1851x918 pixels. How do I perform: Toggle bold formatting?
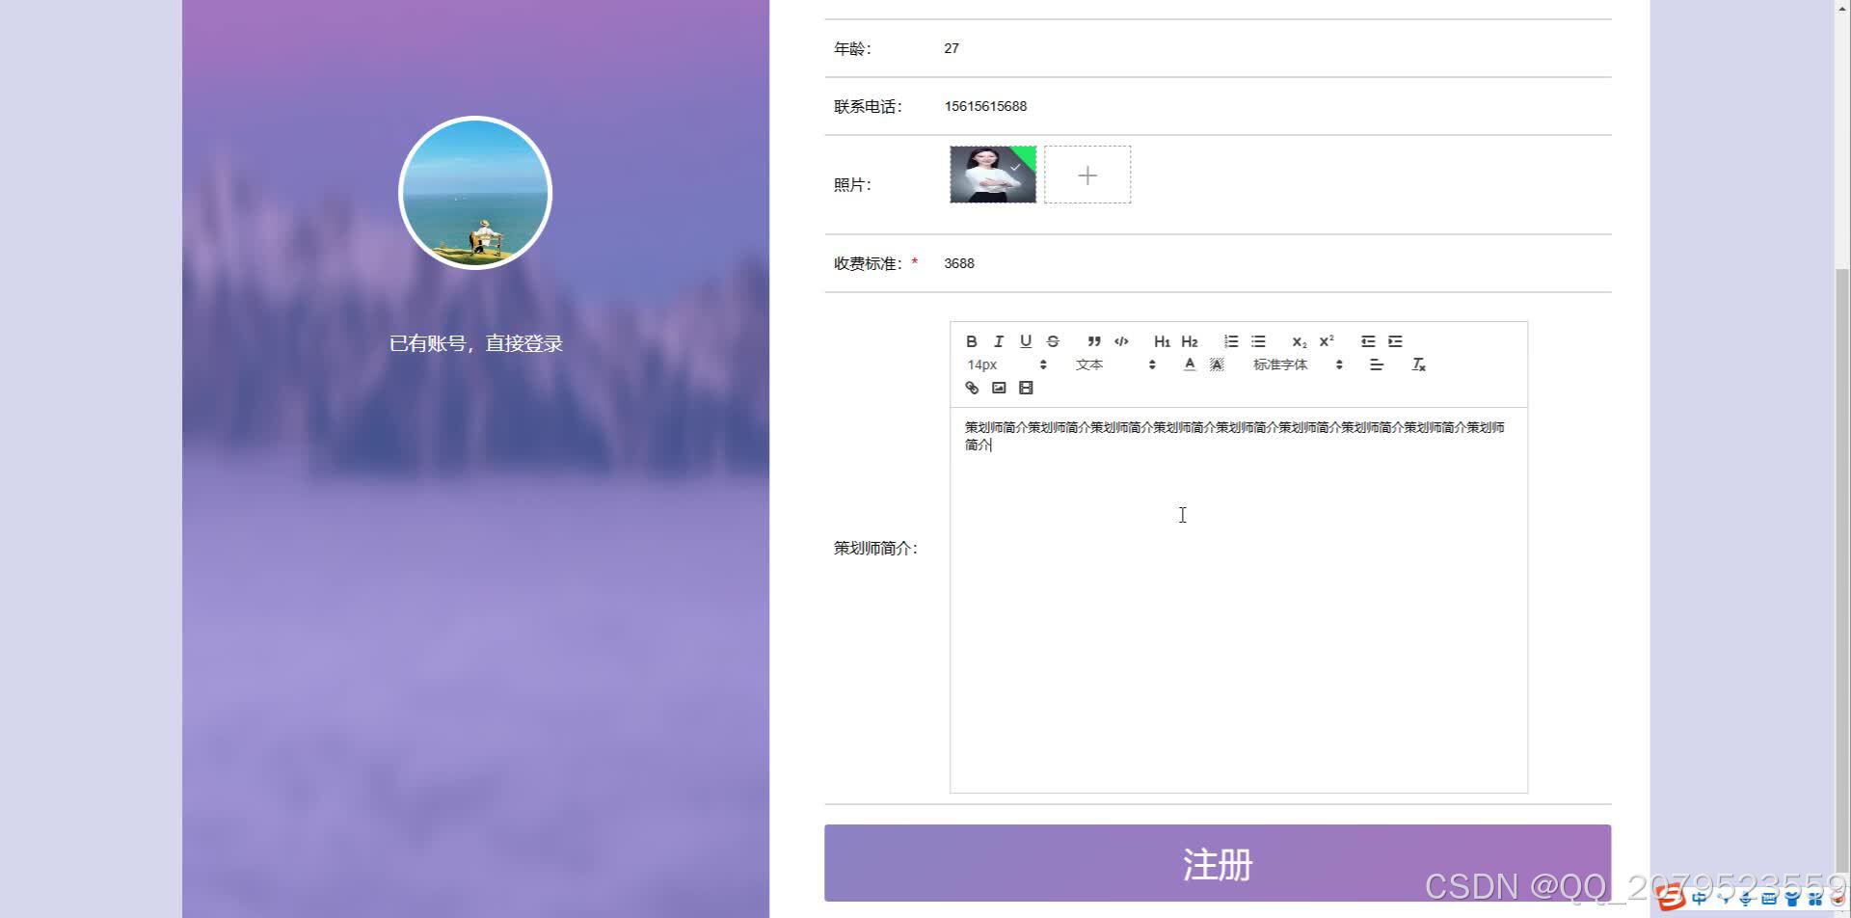click(x=972, y=341)
